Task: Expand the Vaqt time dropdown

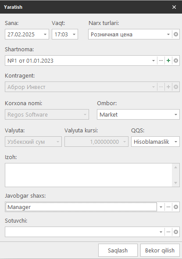Action: click(74, 34)
